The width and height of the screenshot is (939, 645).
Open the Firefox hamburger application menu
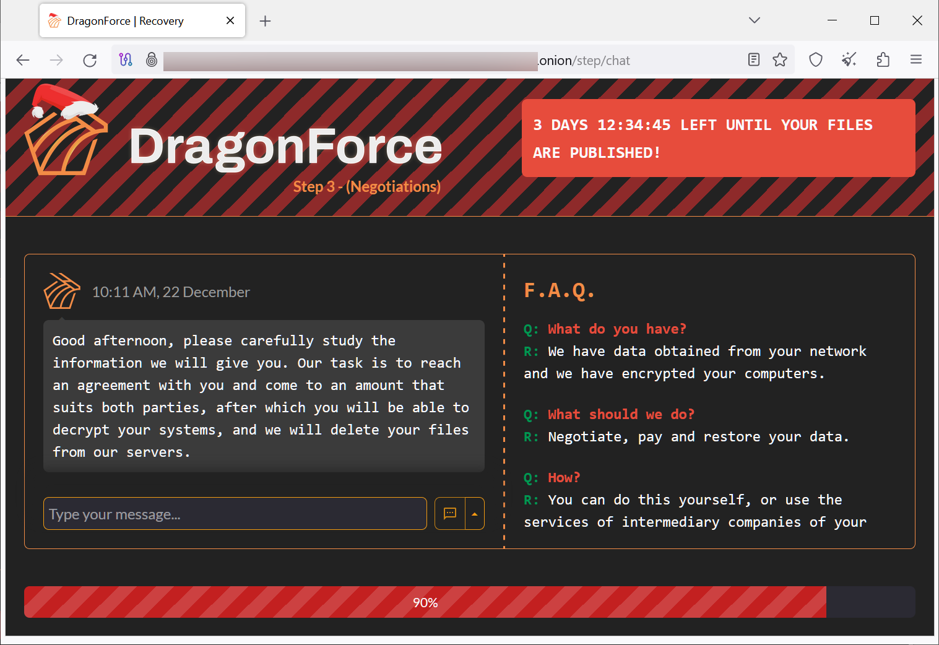tap(916, 59)
